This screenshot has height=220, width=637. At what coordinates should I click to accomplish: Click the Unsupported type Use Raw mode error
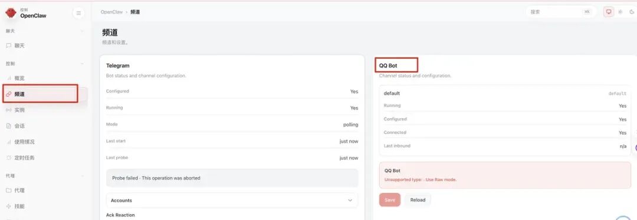tap(421, 179)
